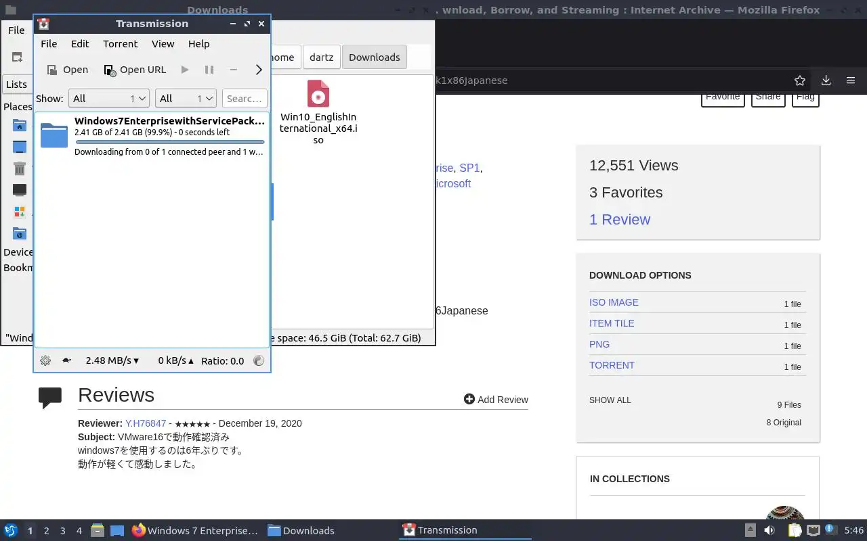The width and height of the screenshot is (867, 541).
Task: Bookmark the page with the star icon
Action: [x=800, y=80]
